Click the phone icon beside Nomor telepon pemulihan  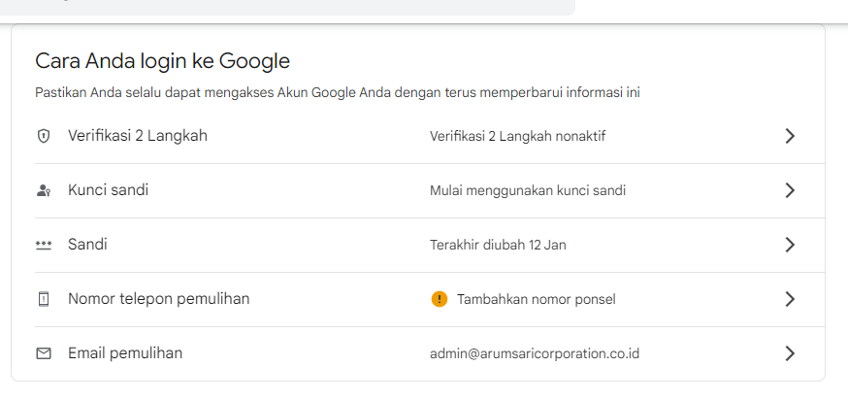(x=43, y=300)
